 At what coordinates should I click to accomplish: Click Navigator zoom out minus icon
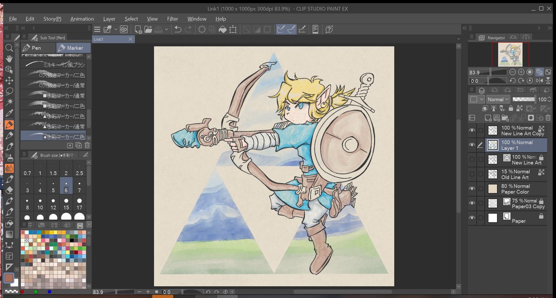pyautogui.click(x=512, y=72)
